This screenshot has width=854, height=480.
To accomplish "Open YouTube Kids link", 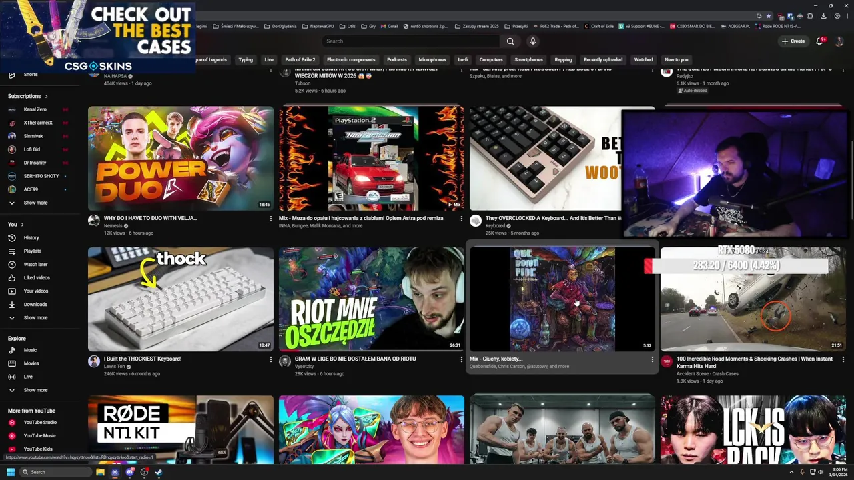I will click(x=38, y=449).
